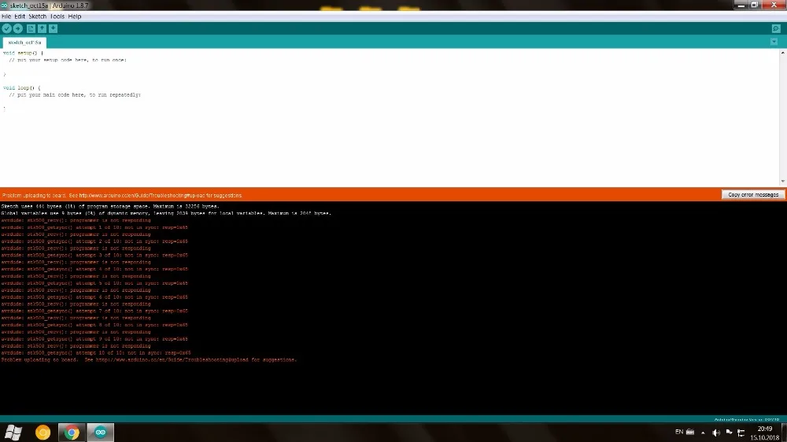Click the EN language indicator
Viewport: 787px width, 442px height.
click(x=679, y=432)
